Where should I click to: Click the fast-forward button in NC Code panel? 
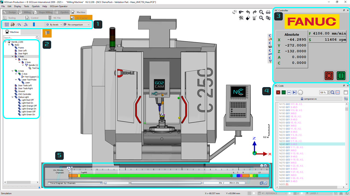coord(289,93)
